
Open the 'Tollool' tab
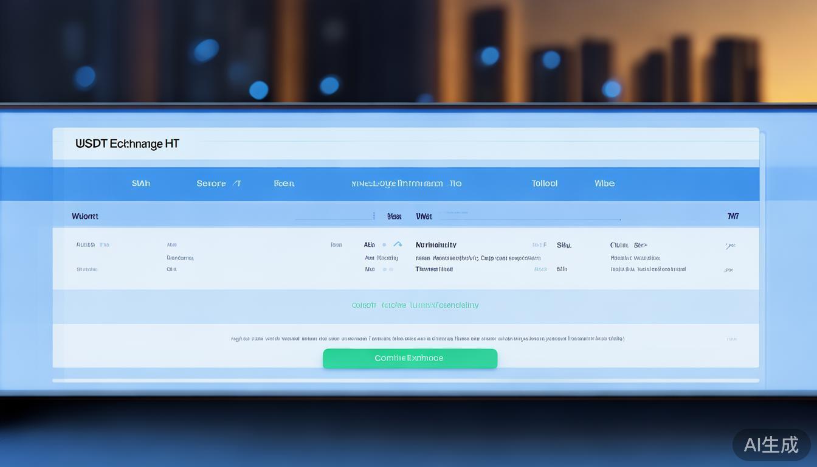click(x=544, y=183)
